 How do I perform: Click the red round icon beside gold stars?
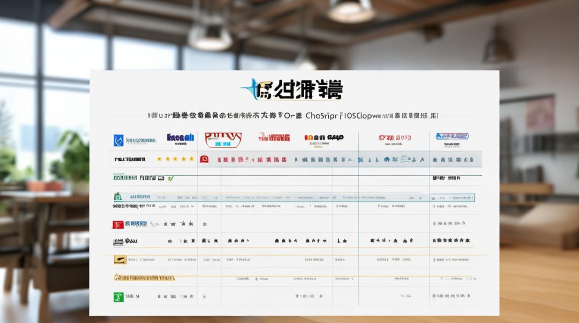204,159
